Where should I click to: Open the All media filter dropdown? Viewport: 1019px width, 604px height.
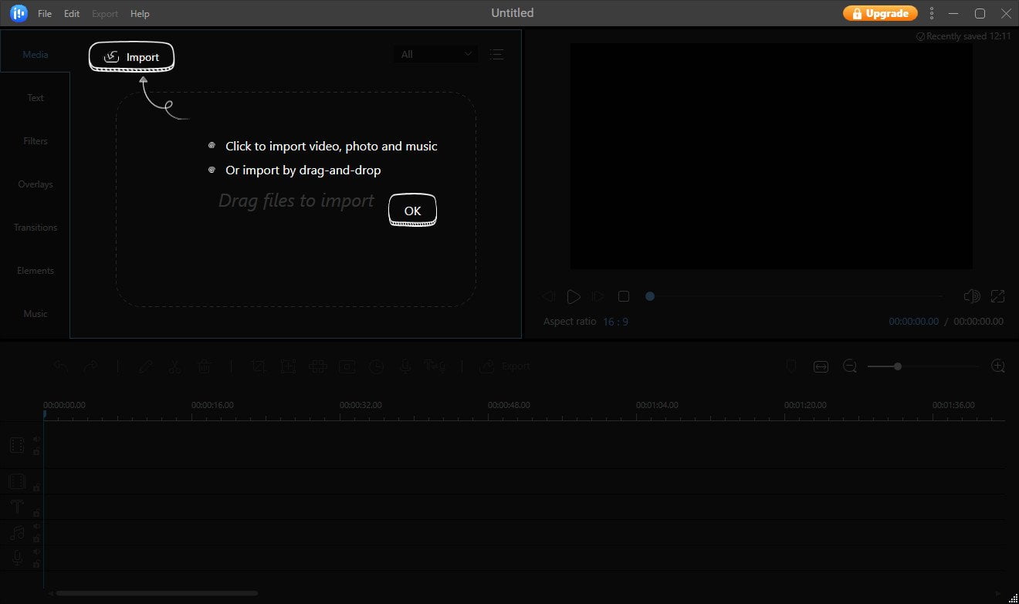pos(436,54)
